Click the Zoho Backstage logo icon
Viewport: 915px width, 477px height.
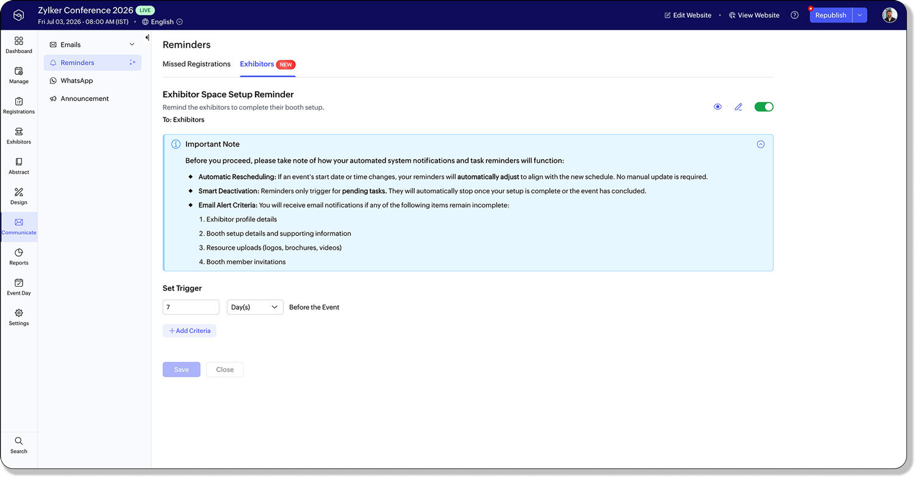[x=18, y=15]
